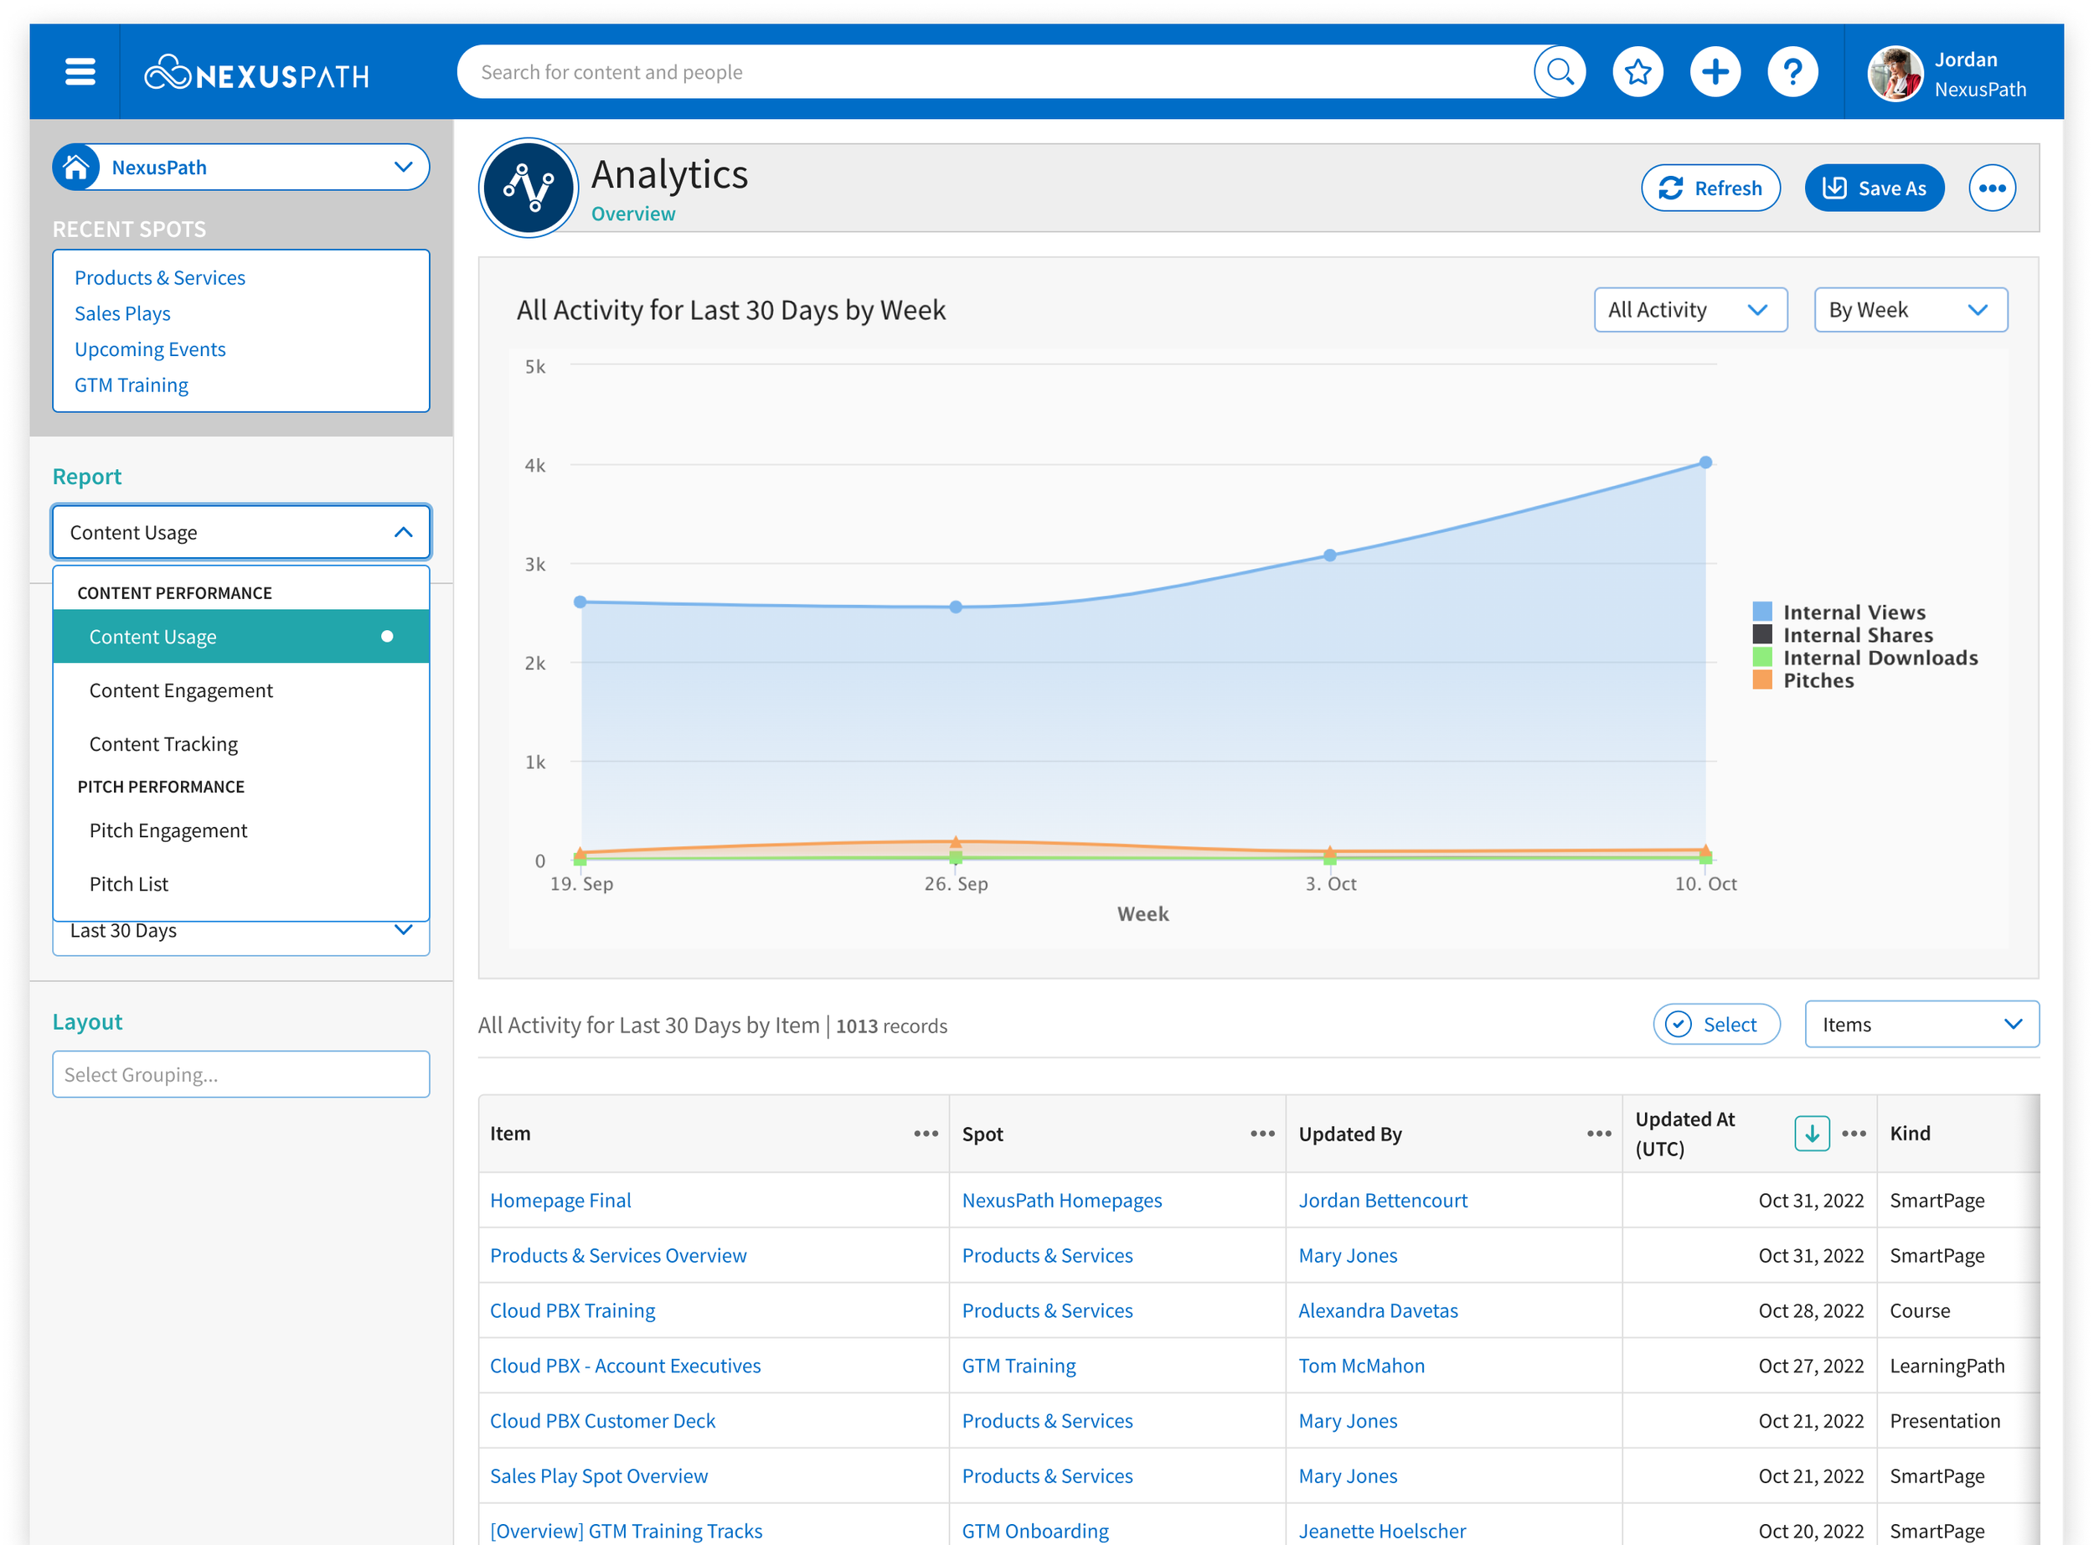Click the Select Grouping input field
This screenshot has width=2094, height=1545.
point(240,1076)
